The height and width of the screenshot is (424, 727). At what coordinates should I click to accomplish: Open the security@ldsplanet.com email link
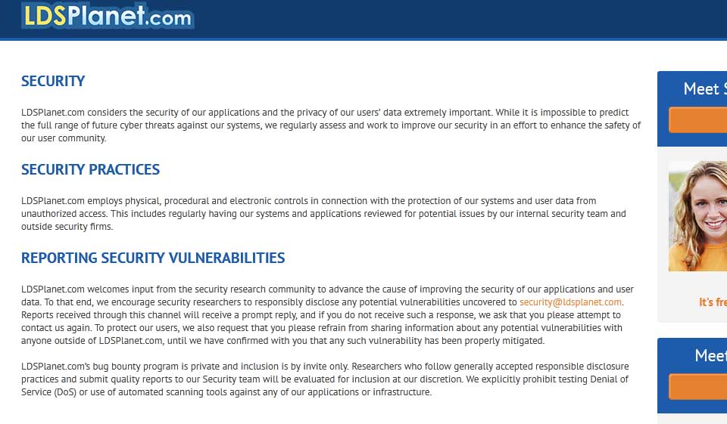point(570,302)
